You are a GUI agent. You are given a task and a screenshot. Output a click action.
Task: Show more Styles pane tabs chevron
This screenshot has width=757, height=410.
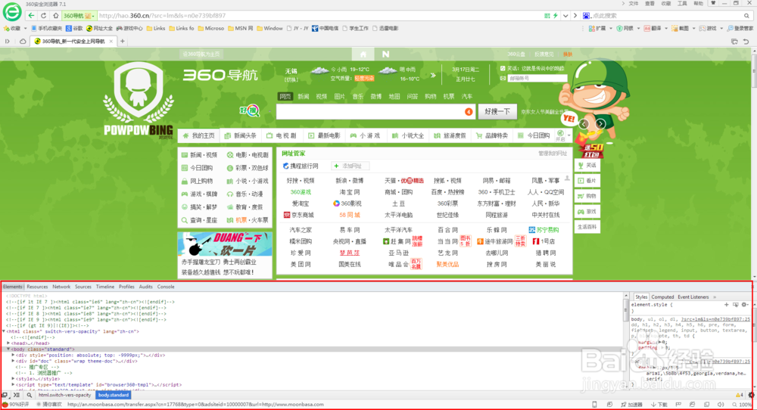[715, 297]
